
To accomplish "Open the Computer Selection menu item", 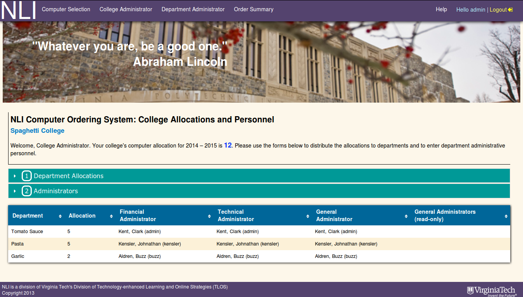I will click(x=66, y=9).
